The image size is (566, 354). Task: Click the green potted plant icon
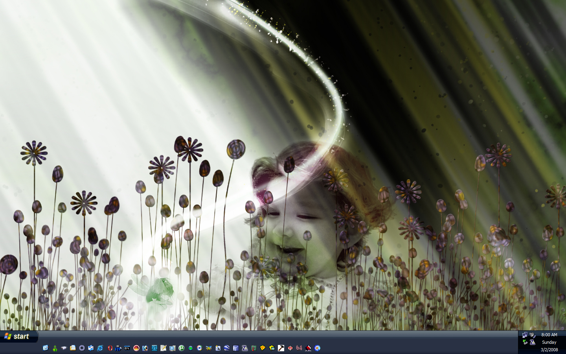click(55, 348)
